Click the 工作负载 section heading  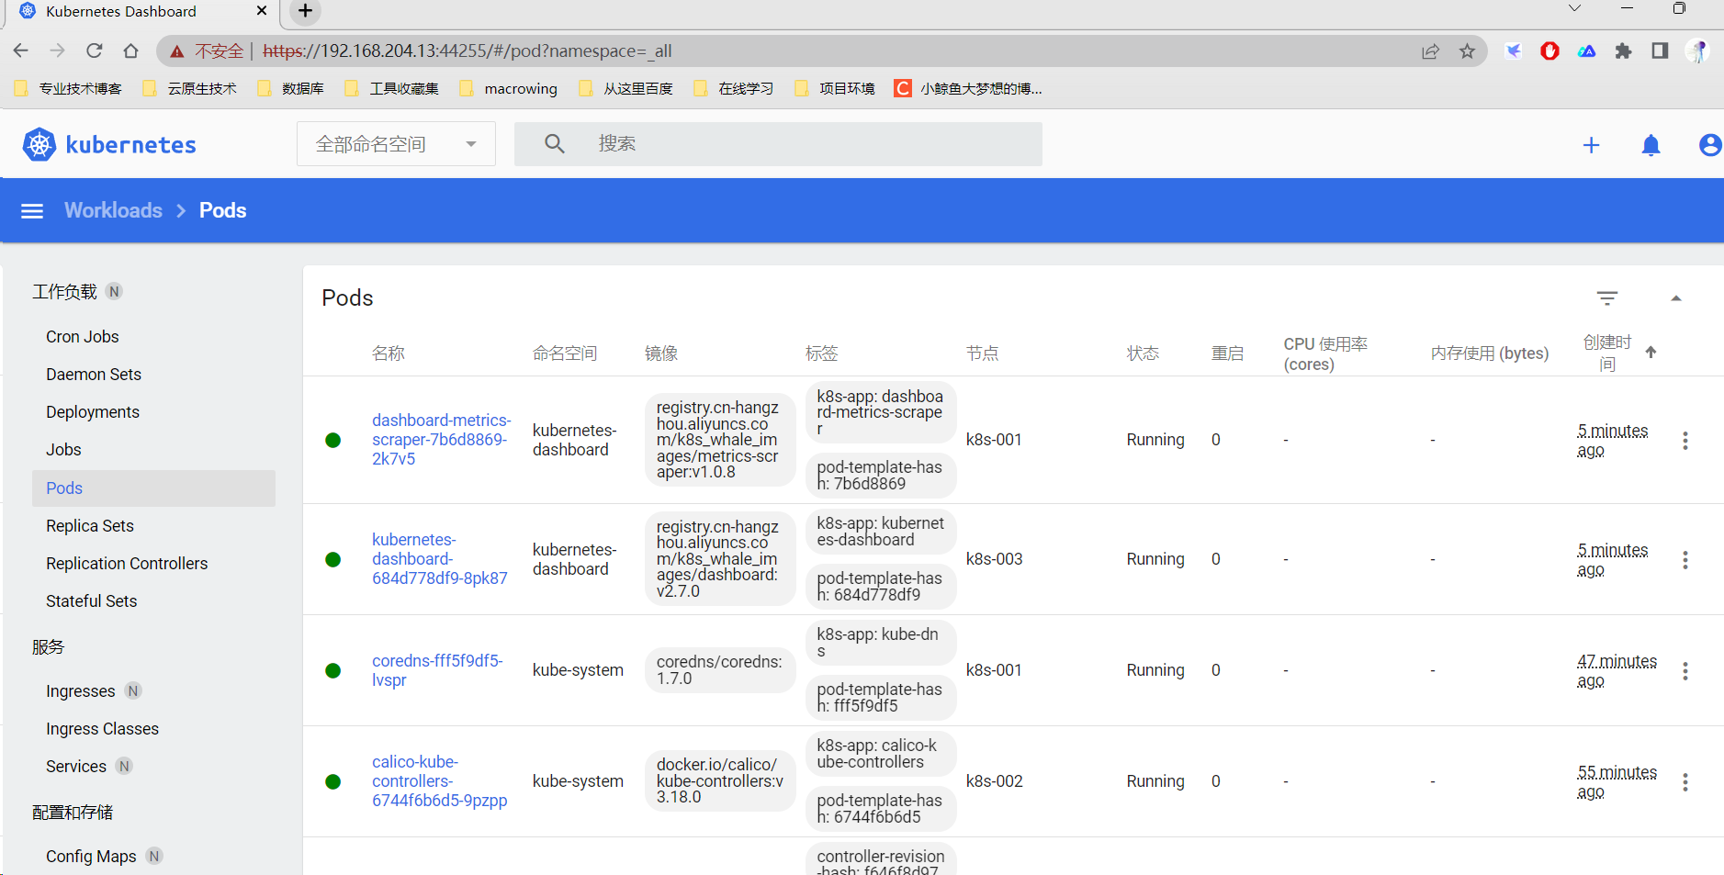click(64, 292)
